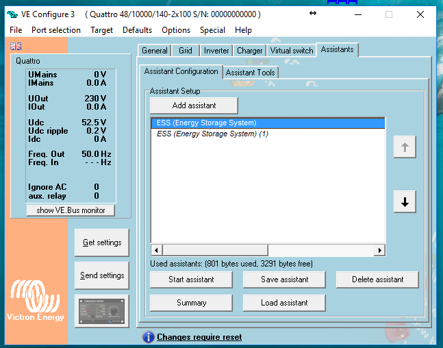Click show VE.Bus monitor button
Viewport: 443px width, 348px height.
71,210
